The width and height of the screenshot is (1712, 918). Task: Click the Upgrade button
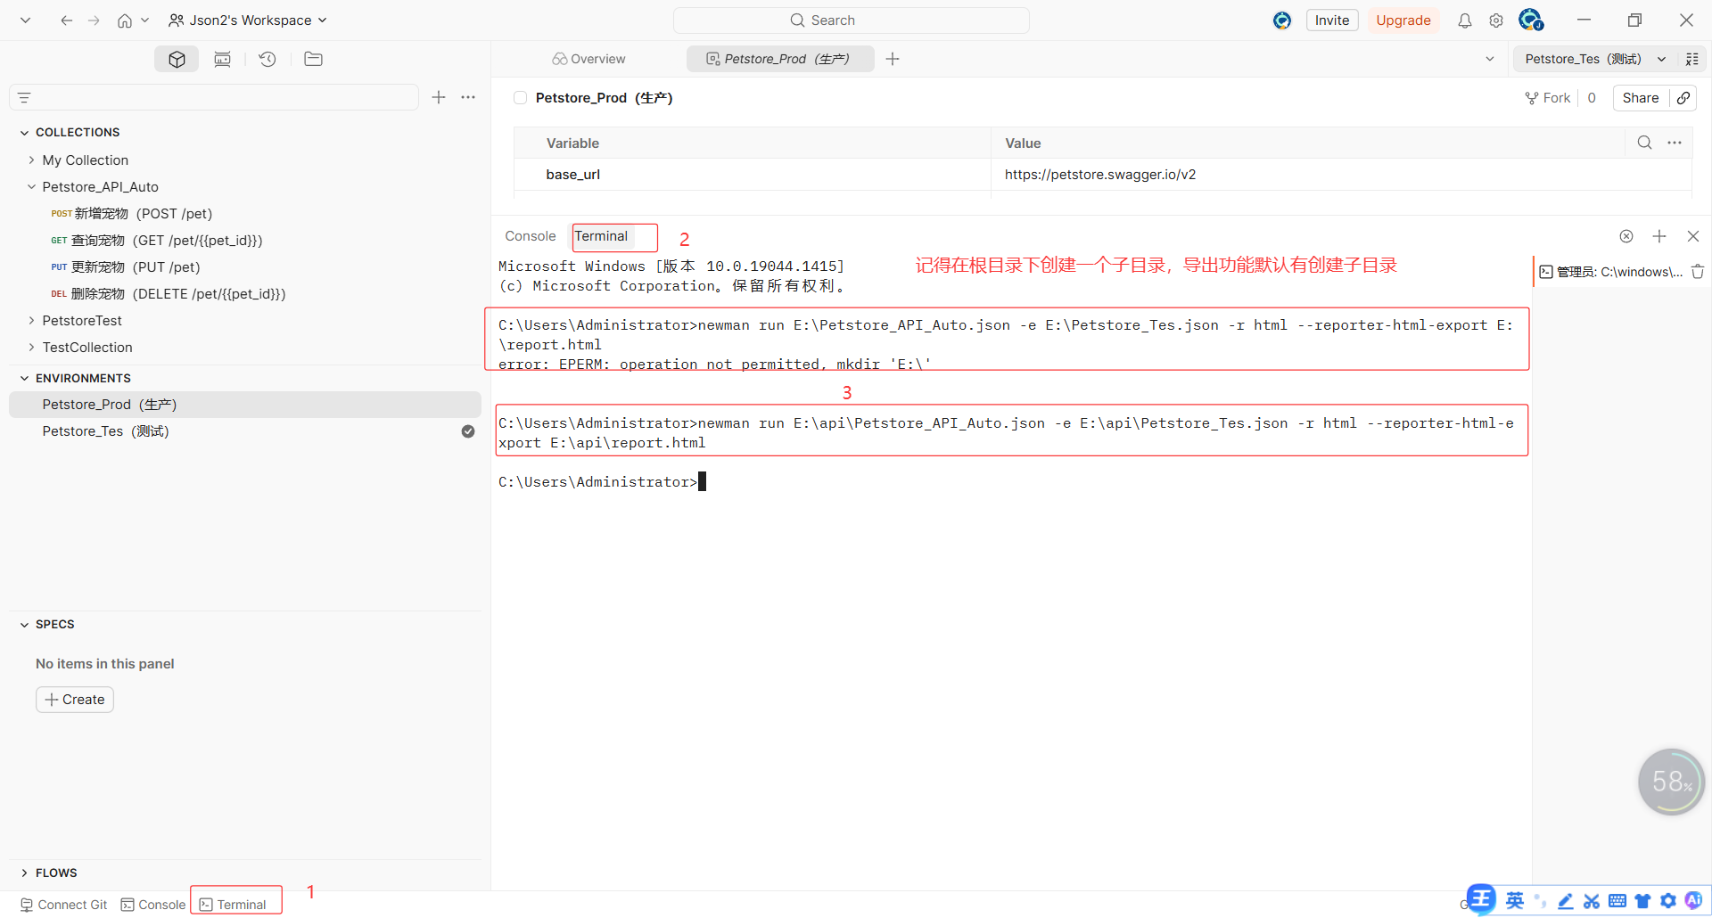coord(1403,20)
